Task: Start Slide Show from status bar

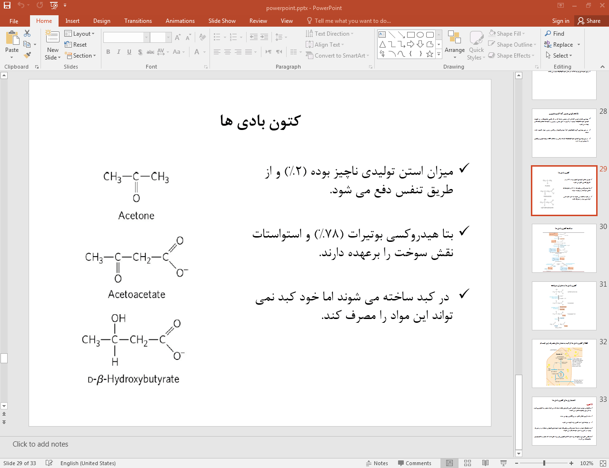Action: click(503, 463)
